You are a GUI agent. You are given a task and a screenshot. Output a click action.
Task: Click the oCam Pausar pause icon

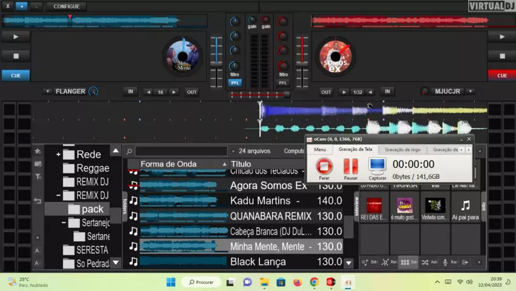coord(350,166)
